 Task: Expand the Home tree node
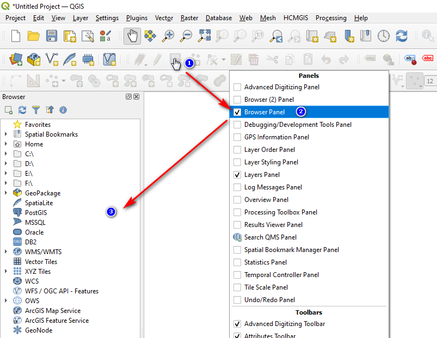tap(6, 144)
